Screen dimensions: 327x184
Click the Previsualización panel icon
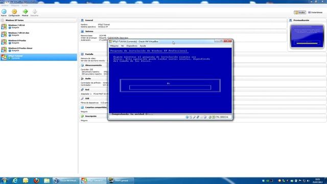pos(291,20)
